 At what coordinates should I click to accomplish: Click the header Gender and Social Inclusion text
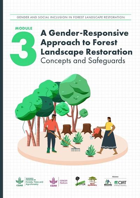coord(71,17)
